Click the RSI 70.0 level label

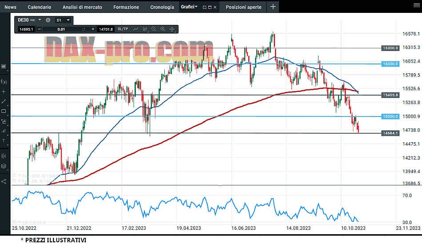pyautogui.click(x=407, y=195)
